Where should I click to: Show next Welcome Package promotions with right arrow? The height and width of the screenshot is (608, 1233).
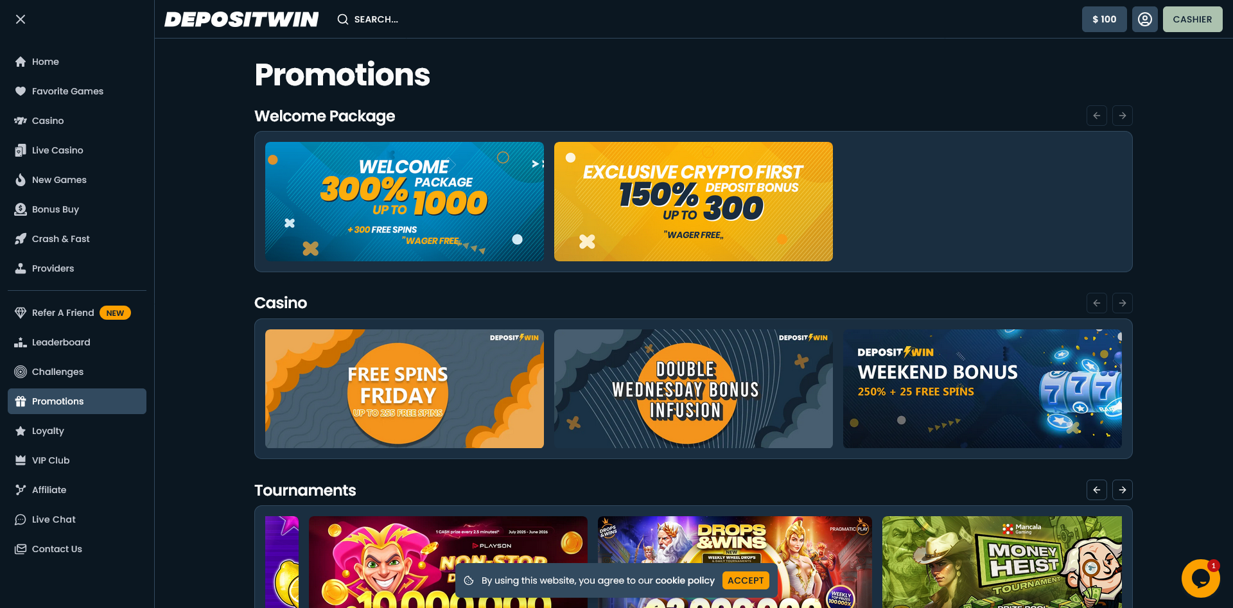click(1122, 116)
